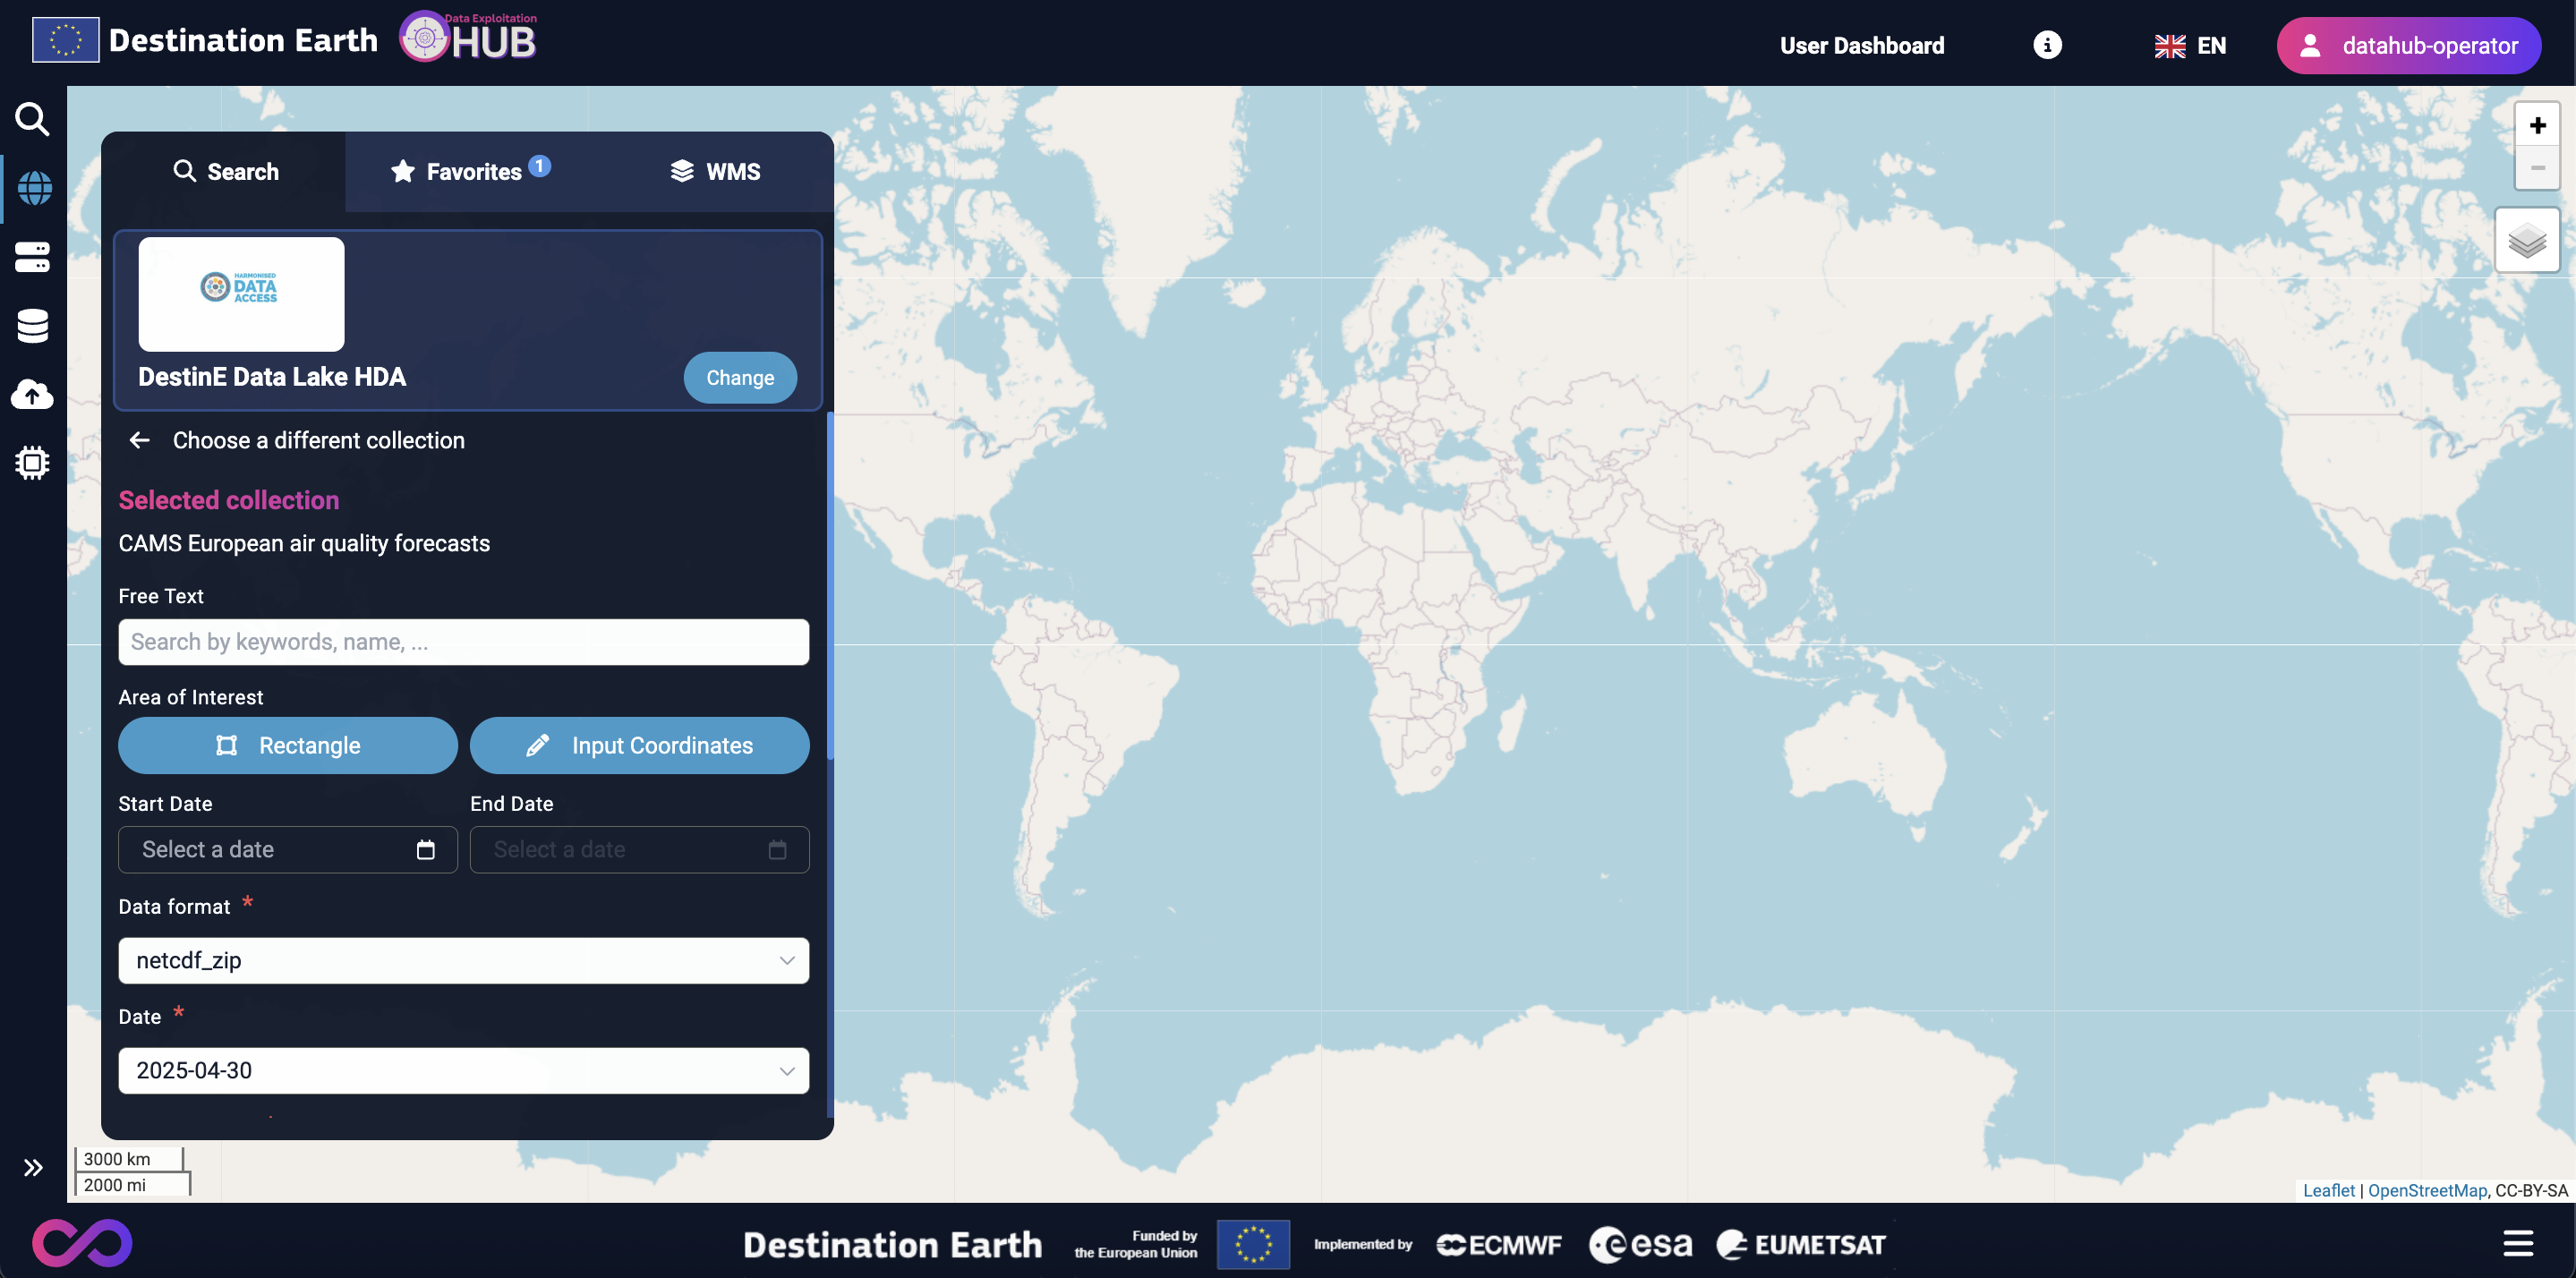Go back via Choose a different collection arrow
The height and width of the screenshot is (1278, 2576).
tap(139, 440)
